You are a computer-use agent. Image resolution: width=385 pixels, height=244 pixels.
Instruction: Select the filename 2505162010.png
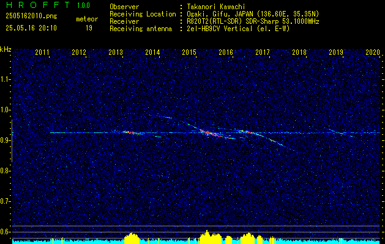point(31,16)
